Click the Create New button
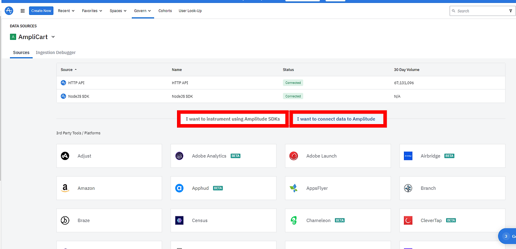Viewport: 516px width, 249px height. (41, 11)
